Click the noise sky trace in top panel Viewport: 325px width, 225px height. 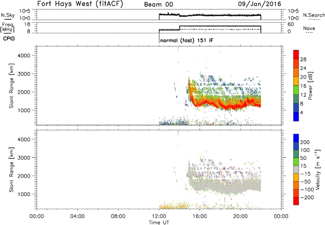210,15
